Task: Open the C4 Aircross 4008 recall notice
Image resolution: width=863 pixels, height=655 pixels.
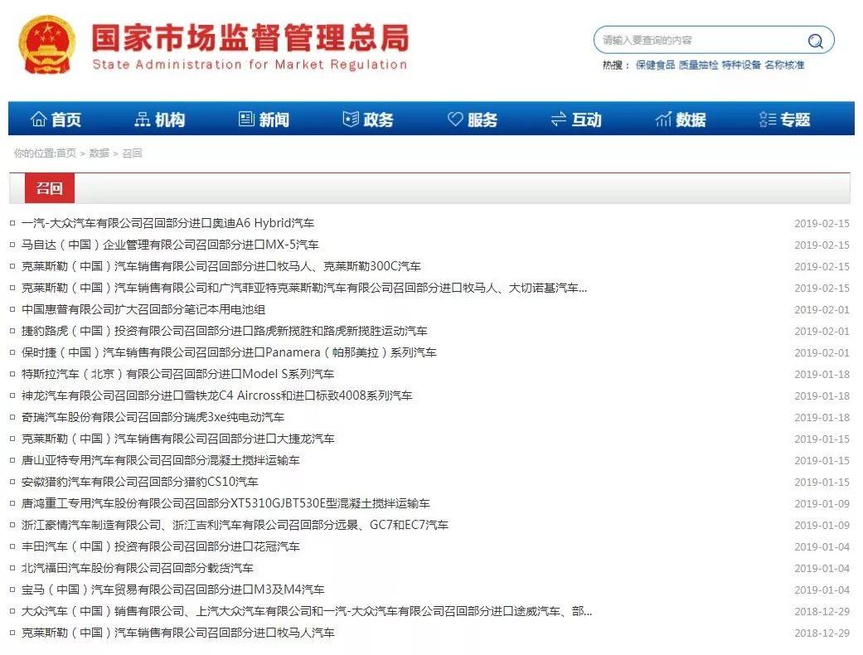Action: coord(217,395)
